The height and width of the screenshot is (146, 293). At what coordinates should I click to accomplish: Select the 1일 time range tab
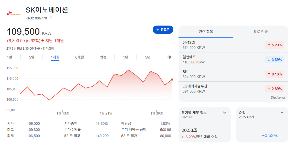coord(9,57)
